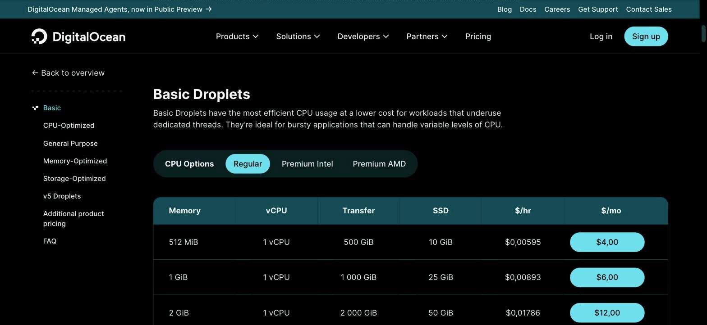This screenshot has width=707, height=325.
Task: Click the arrow icon after Public Preview announcement
Action: [x=209, y=9]
